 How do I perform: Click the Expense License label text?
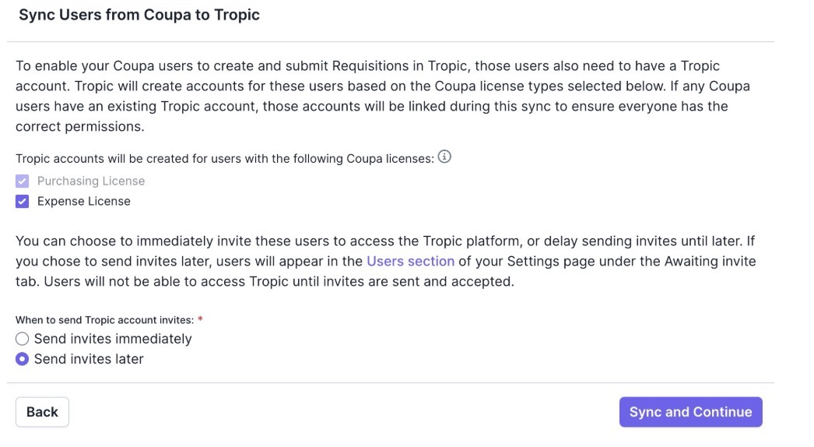[84, 201]
